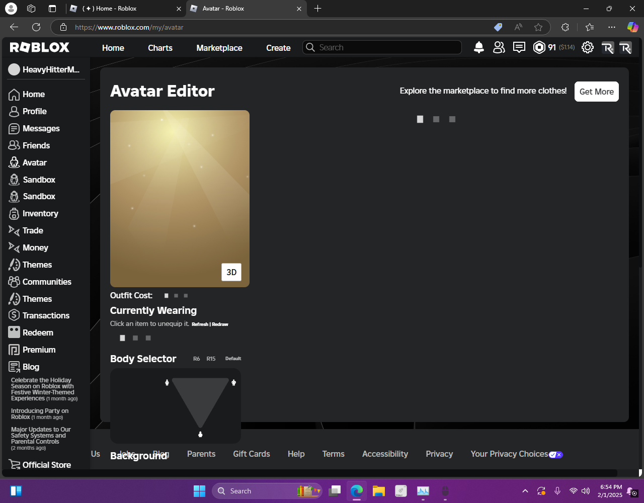
Task: Click the Roblox search field
Action: tap(382, 47)
